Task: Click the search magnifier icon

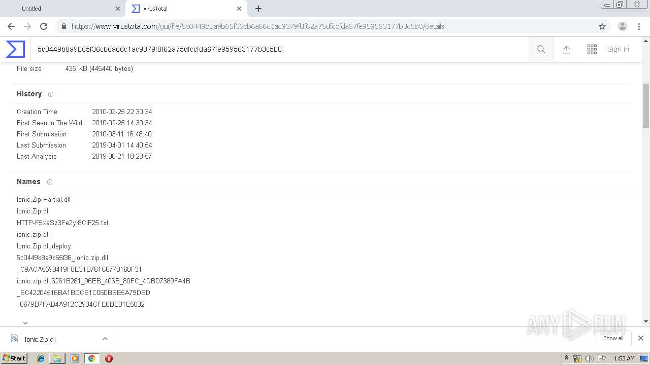Action: pos(541,49)
